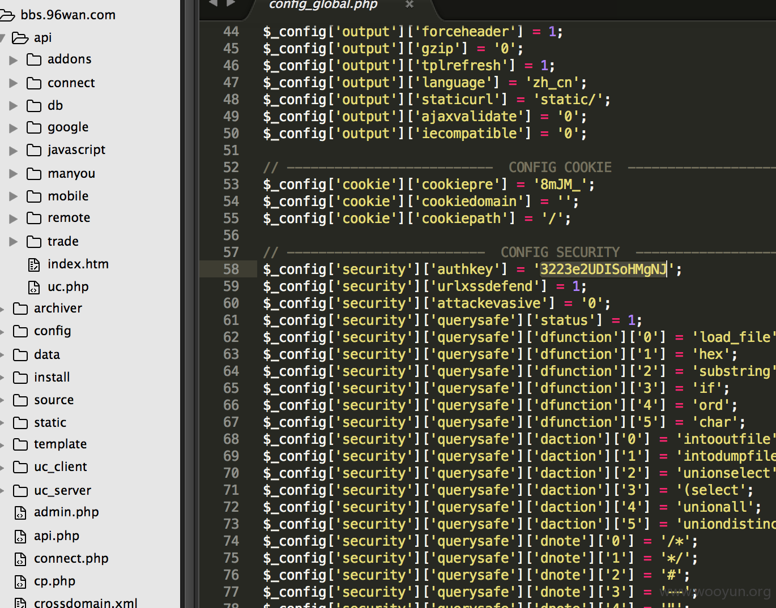The image size is (776, 608).
Task: Click the install folder icon
Action: (x=20, y=378)
